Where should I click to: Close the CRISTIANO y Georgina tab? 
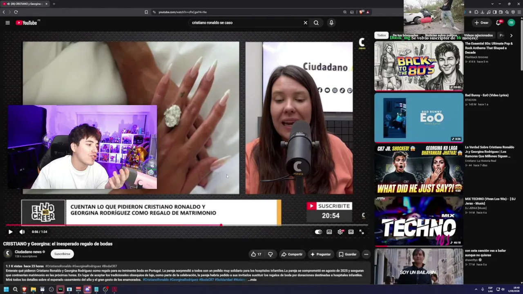point(46,4)
